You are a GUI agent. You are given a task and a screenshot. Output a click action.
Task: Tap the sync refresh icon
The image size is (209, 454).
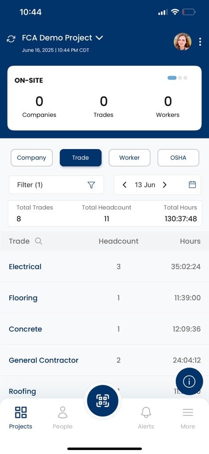point(11,39)
